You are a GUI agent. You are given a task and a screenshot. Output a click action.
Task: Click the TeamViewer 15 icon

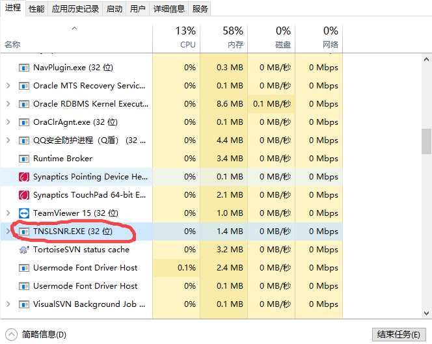[24, 213]
